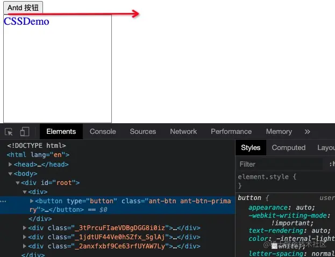Image resolution: width=335 pixels, height=257 pixels.
Task: Activate the inspect element picker icon
Action: [9, 132]
